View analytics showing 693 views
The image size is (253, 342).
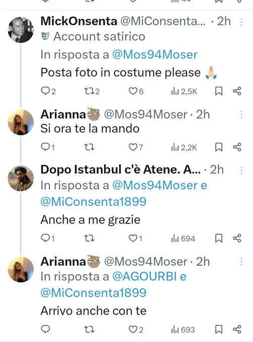183,329
